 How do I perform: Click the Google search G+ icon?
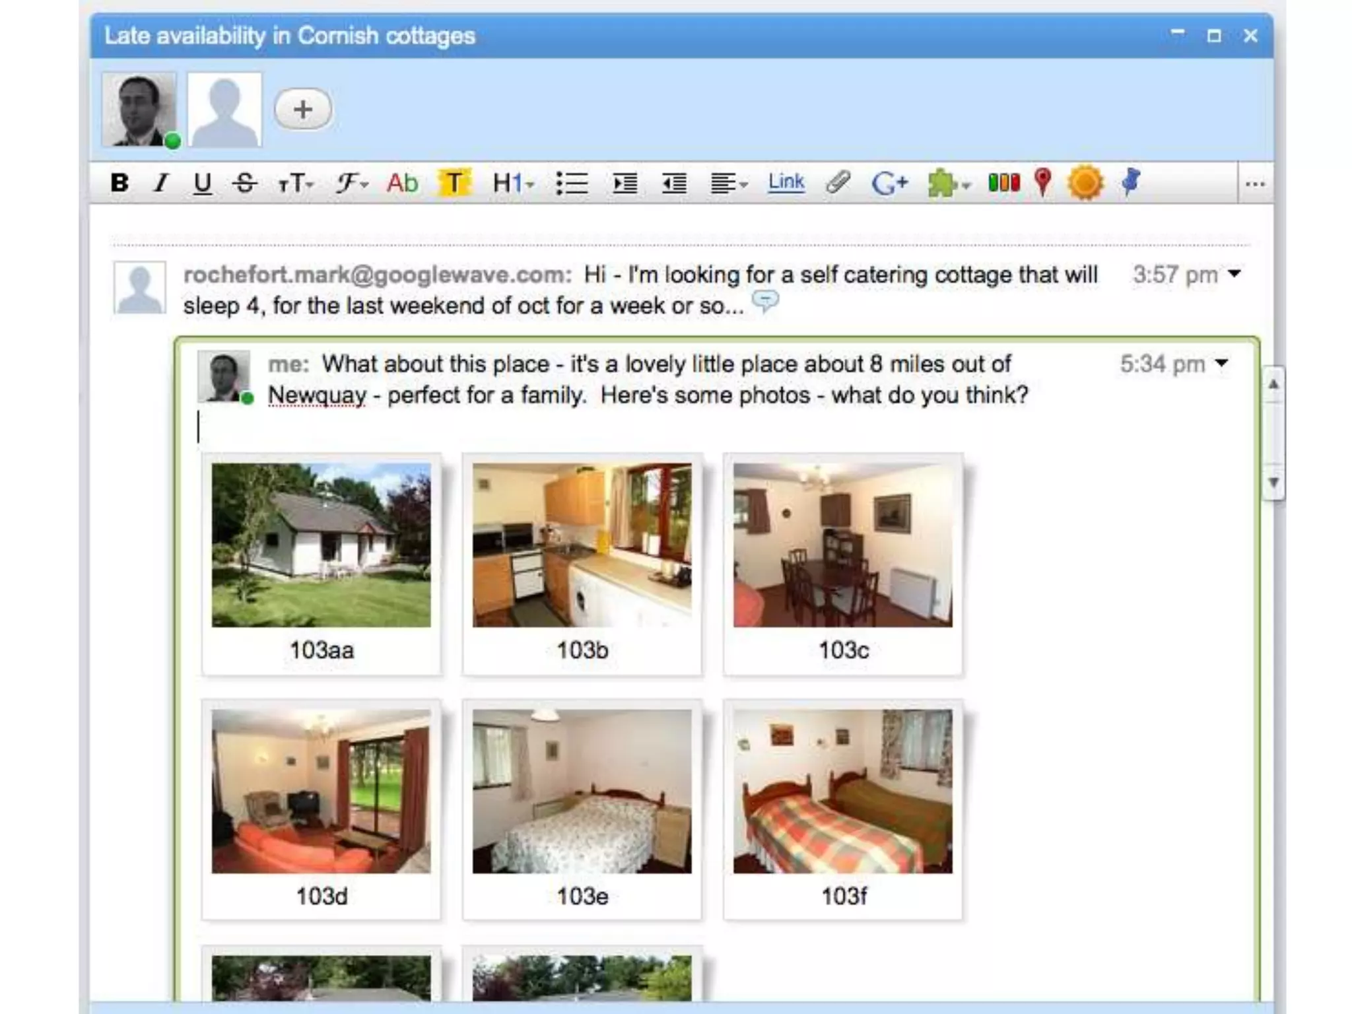tap(889, 183)
